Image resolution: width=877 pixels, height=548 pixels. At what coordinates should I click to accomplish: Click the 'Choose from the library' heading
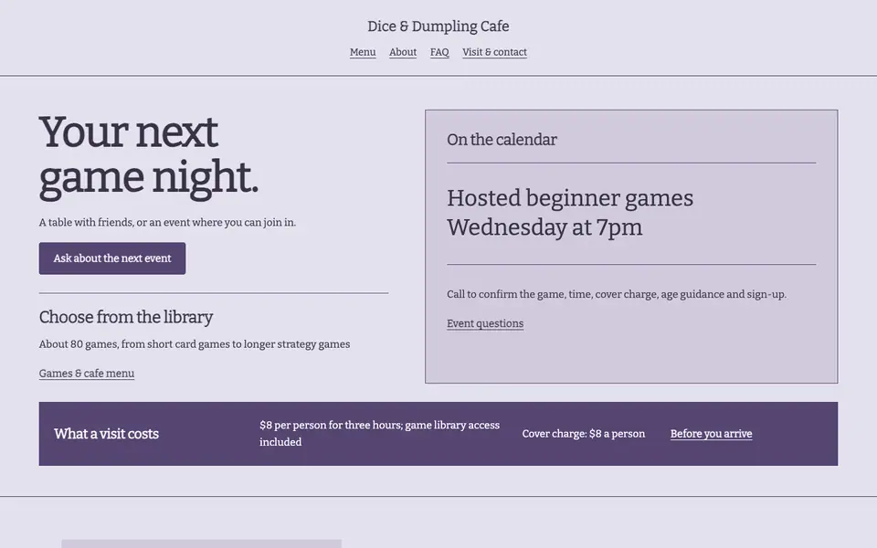tap(126, 317)
